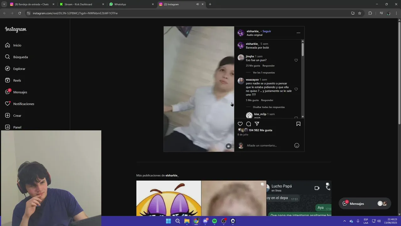Viewport: 401px width, 226px height.
Task: Go back in the browser
Action: (x=4, y=13)
